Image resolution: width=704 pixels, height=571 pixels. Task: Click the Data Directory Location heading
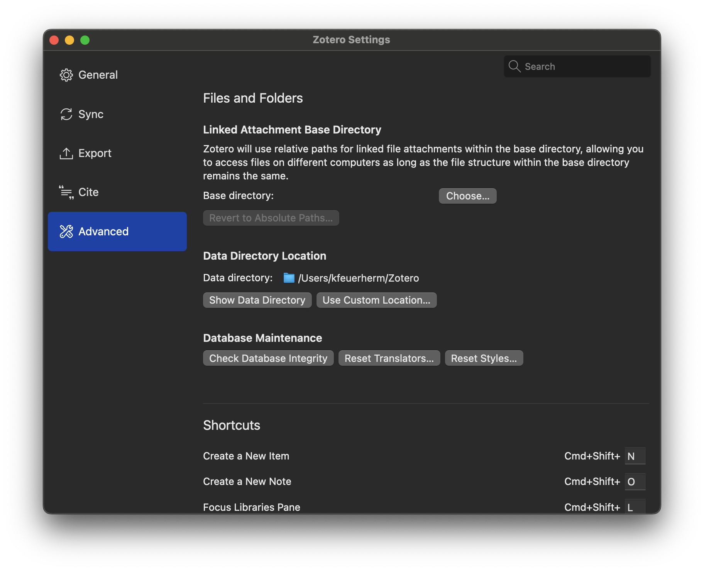click(265, 256)
